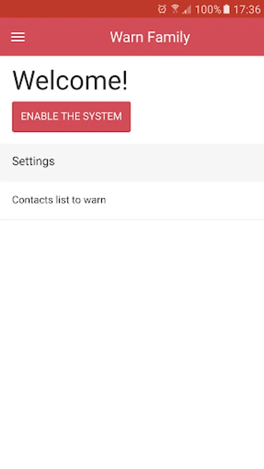Image resolution: width=264 pixels, height=469 pixels.
Task: Tap the word Contacts in the list row
Action: (33, 200)
